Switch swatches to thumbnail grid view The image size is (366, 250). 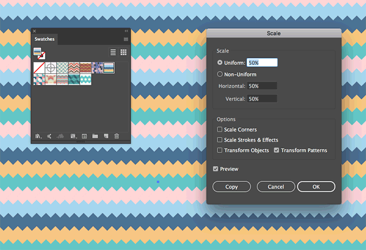(x=124, y=52)
